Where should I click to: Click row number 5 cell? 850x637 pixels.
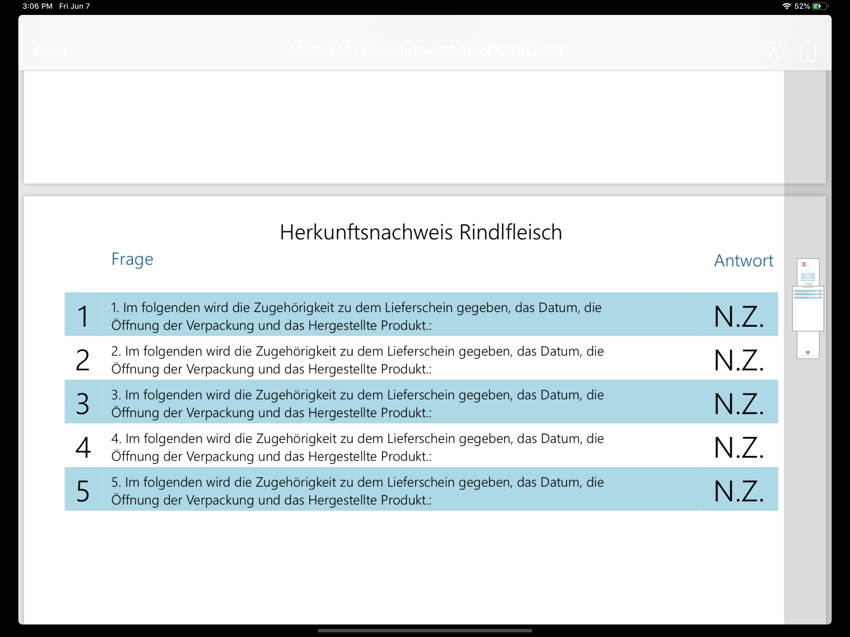point(83,489)
